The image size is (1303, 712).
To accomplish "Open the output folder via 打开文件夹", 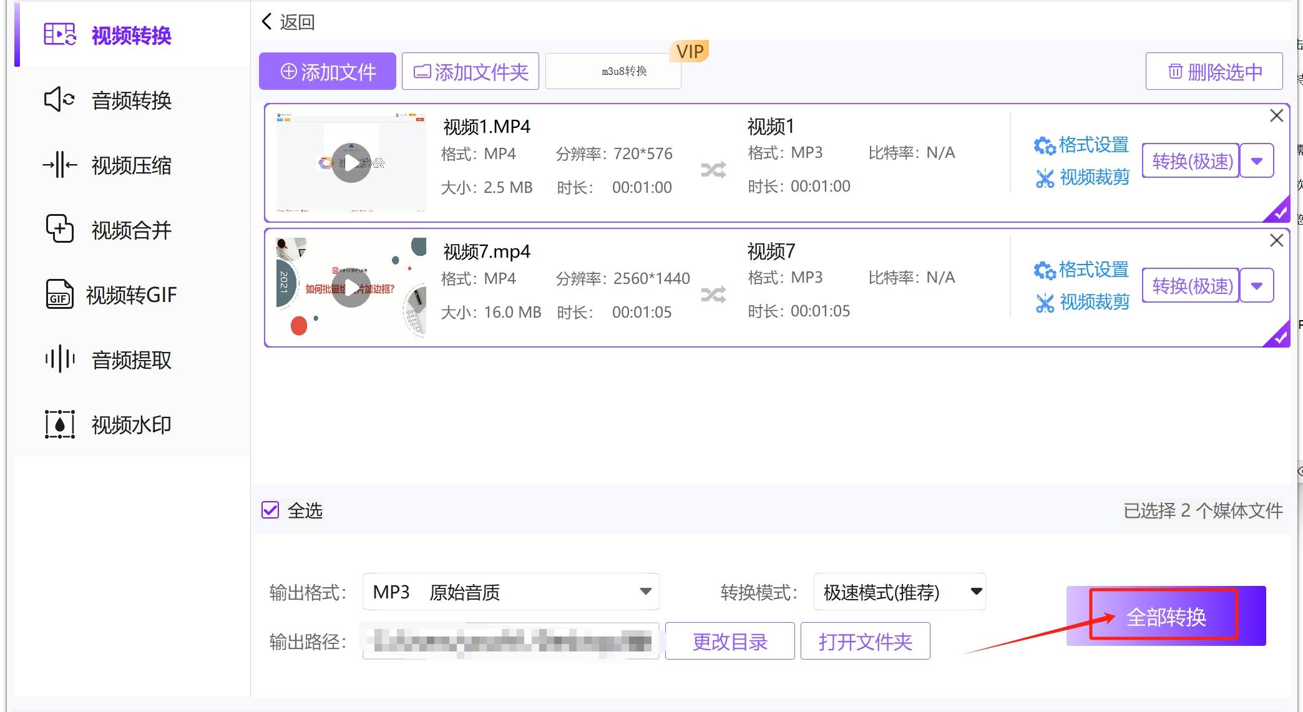I will (x=865, y=641).
